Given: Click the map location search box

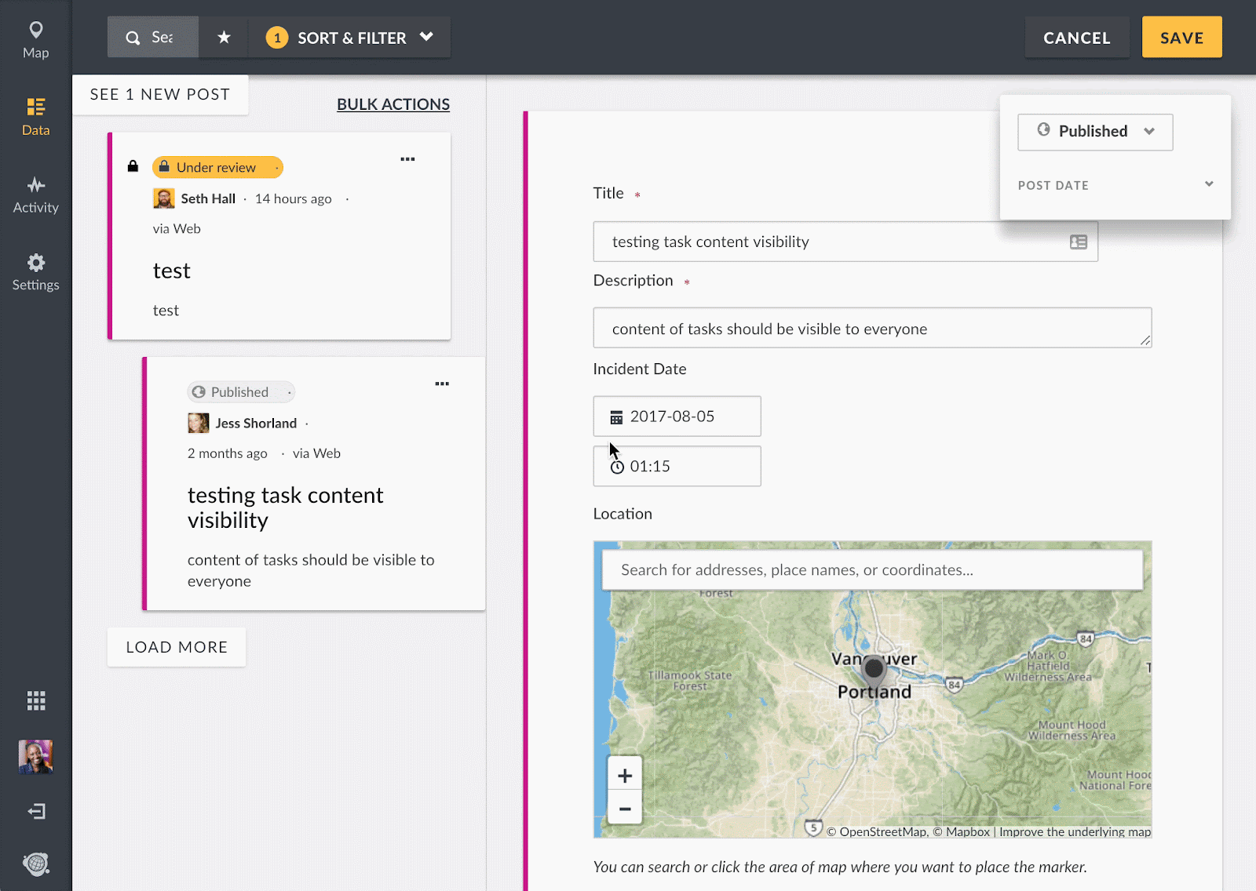Looking at the screenshot, I should tap(872, 570).
